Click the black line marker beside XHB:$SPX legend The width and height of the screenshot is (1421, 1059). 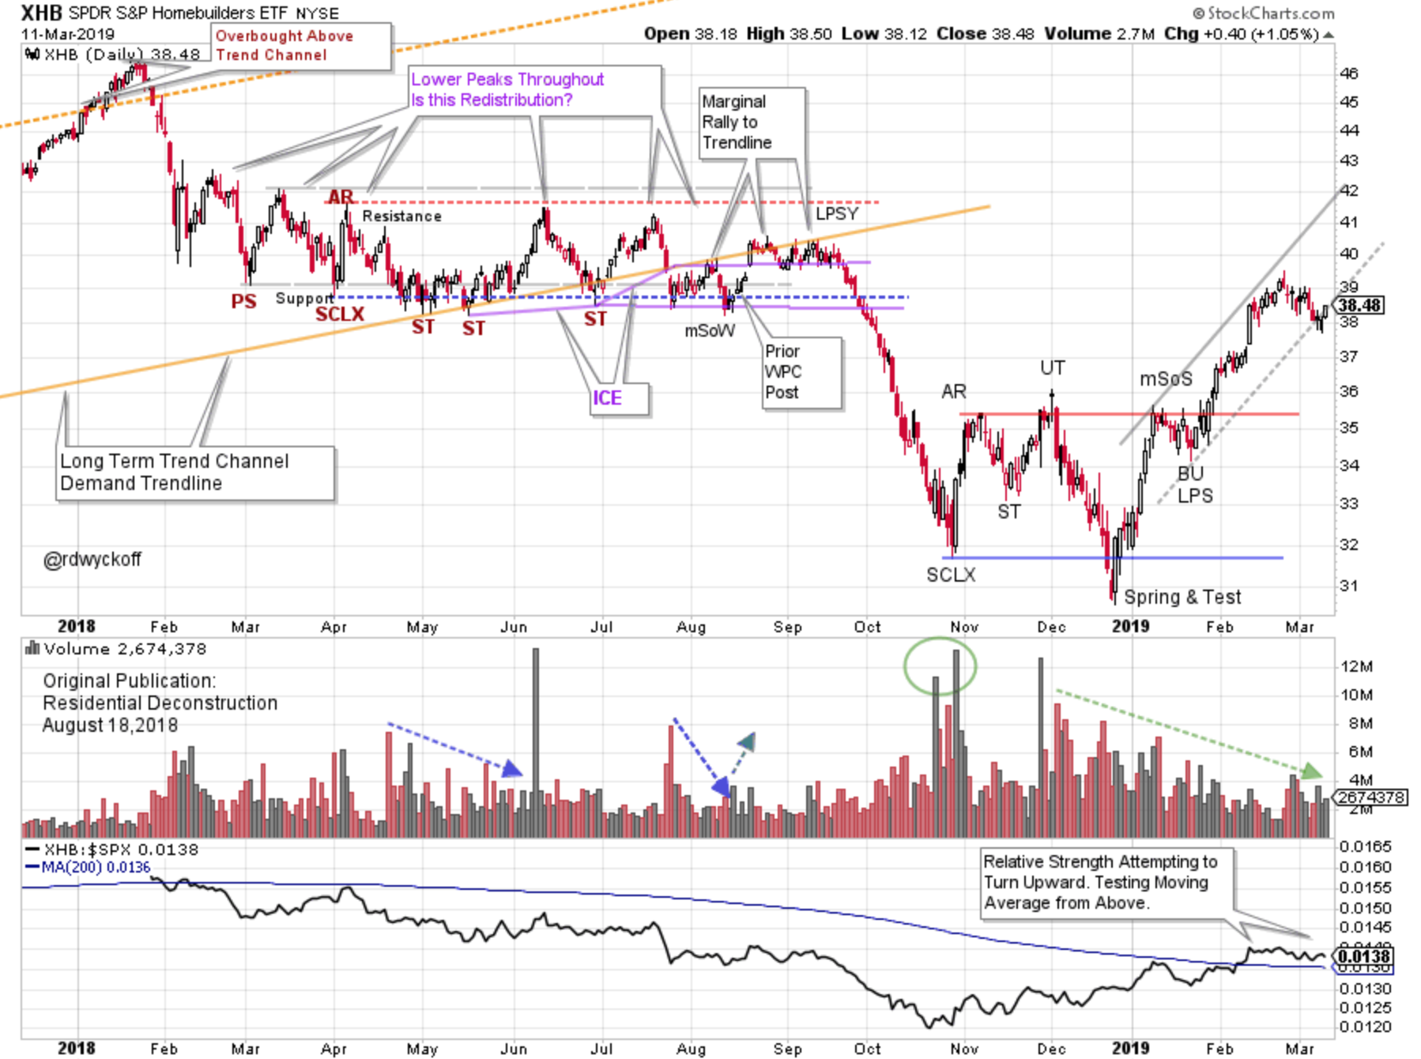click(x=32, y=850)
